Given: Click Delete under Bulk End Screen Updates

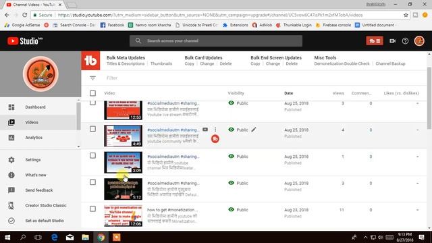Looking at the screenshot, I should click(292, 63).
